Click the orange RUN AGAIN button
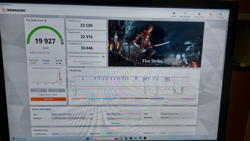Viewport: 250px width, 141px height. click(48, 99)
